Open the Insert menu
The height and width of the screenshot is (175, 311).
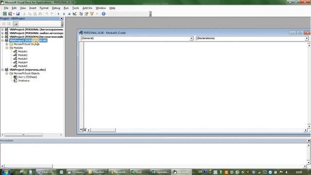coord(33,8)
